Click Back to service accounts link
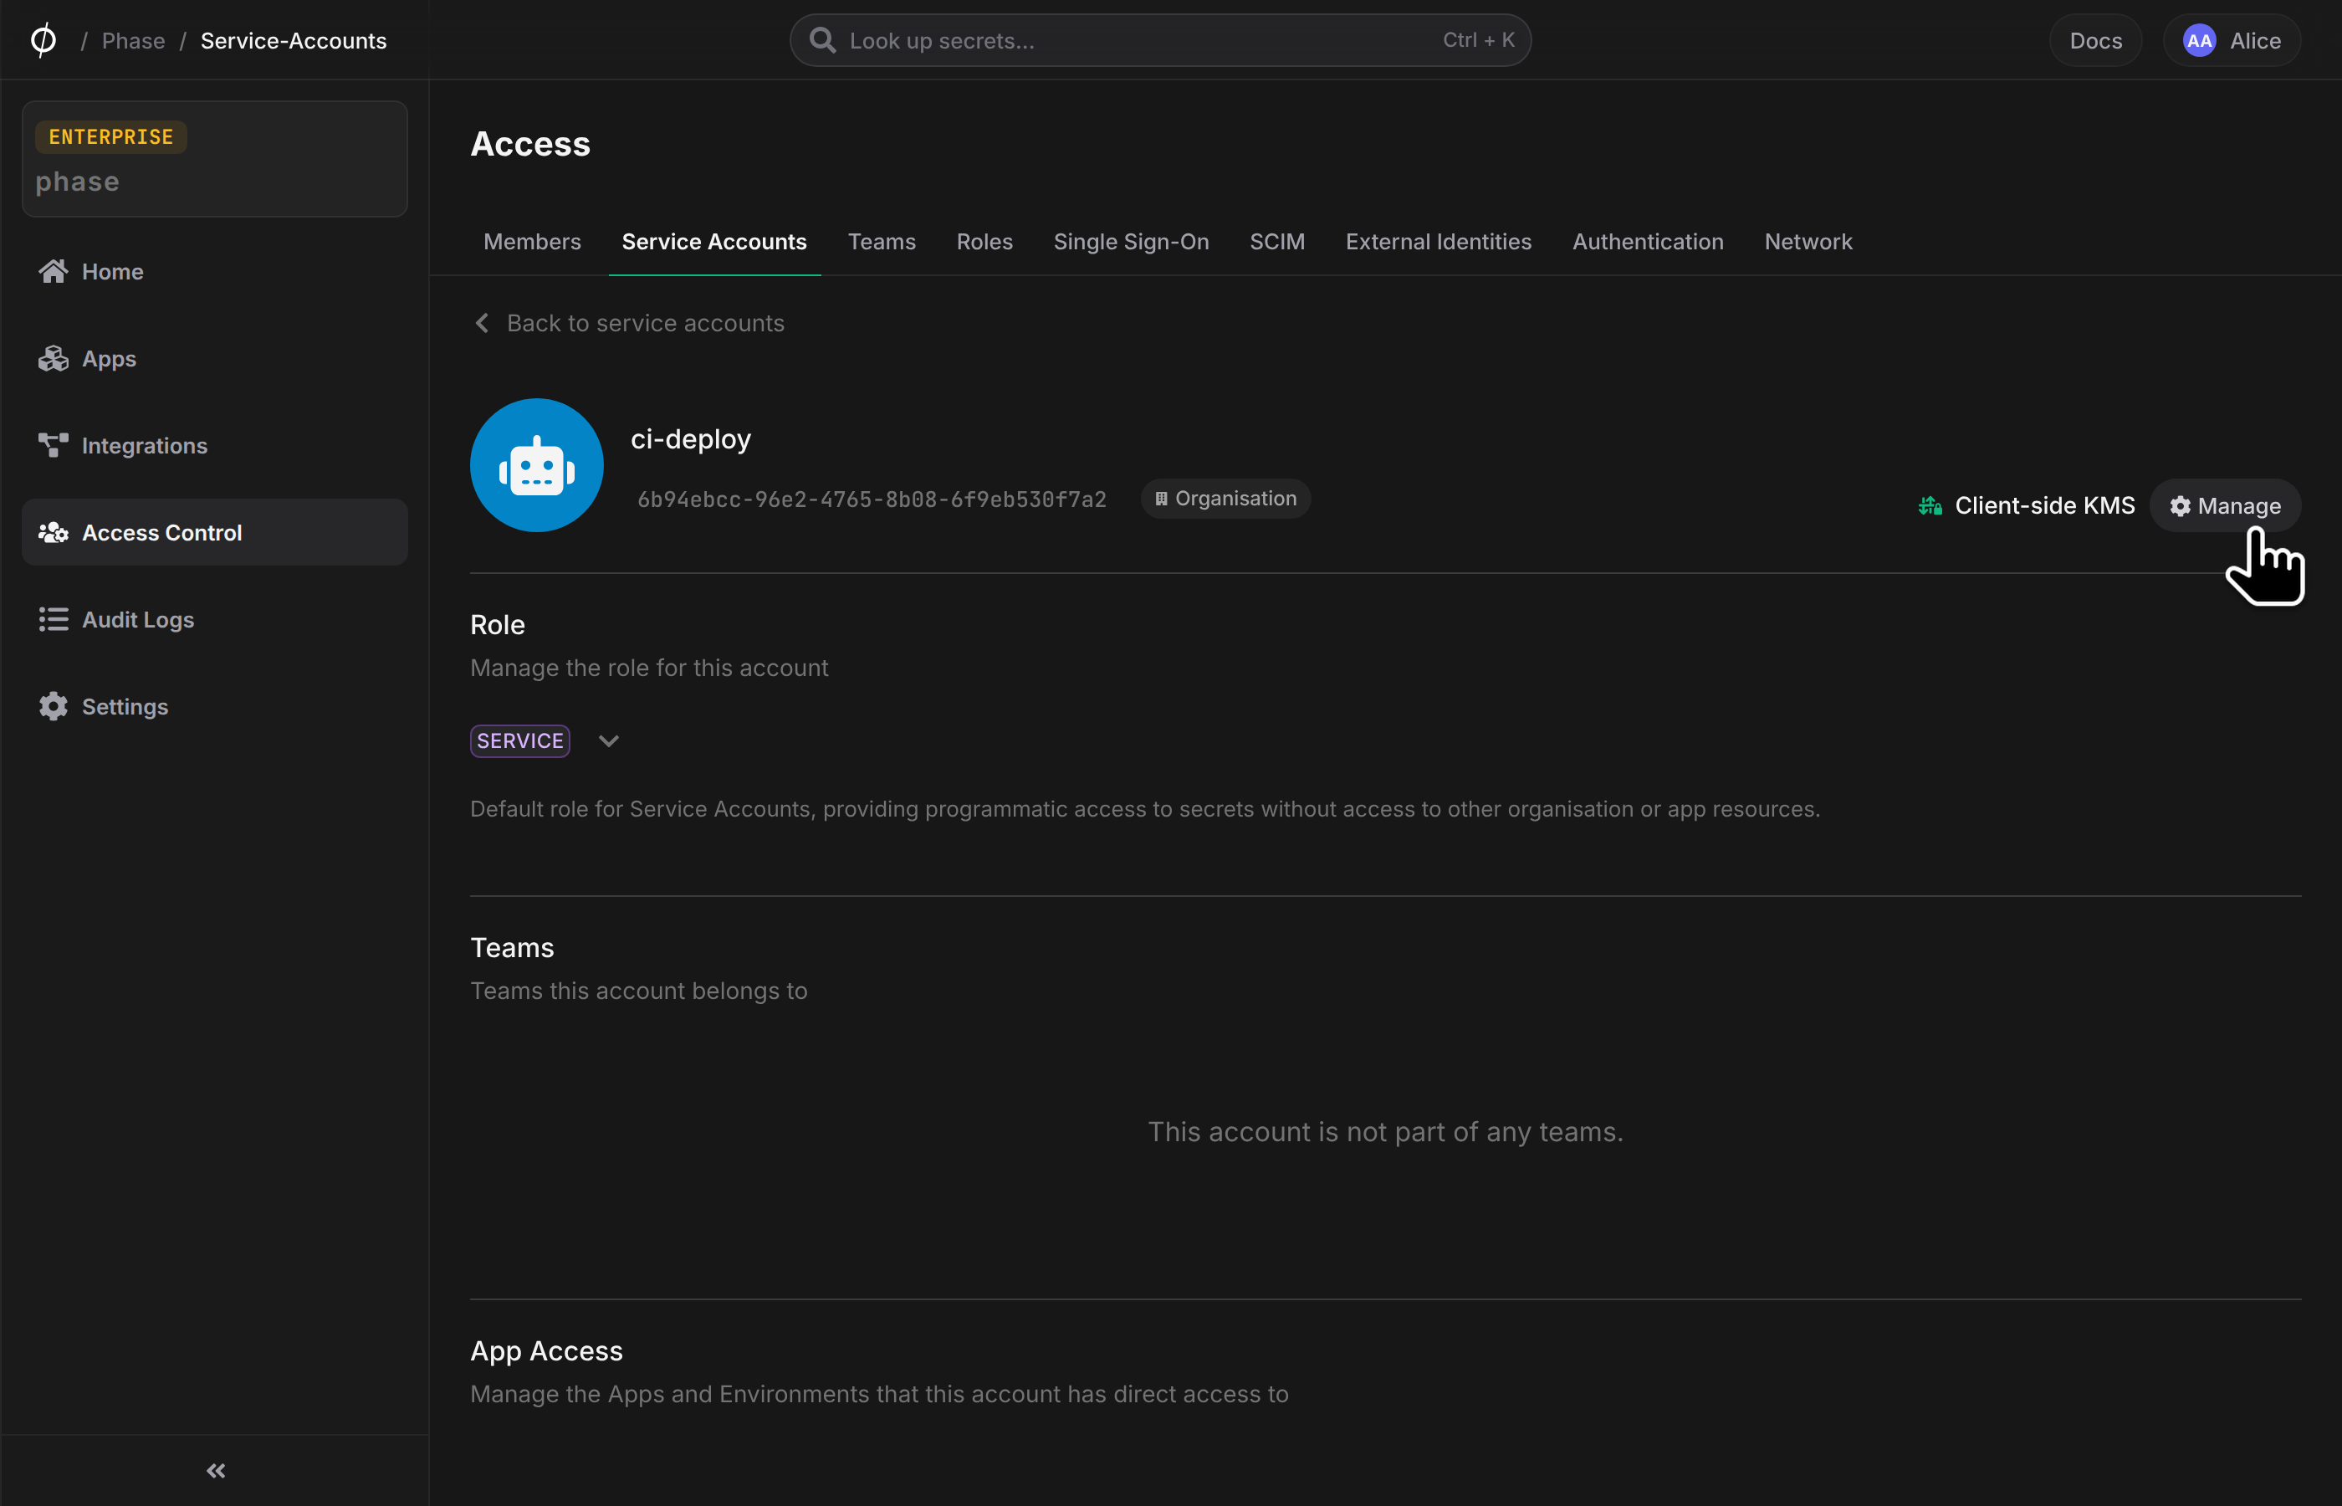This screenshot has width=2342, height=1506. 628,323
